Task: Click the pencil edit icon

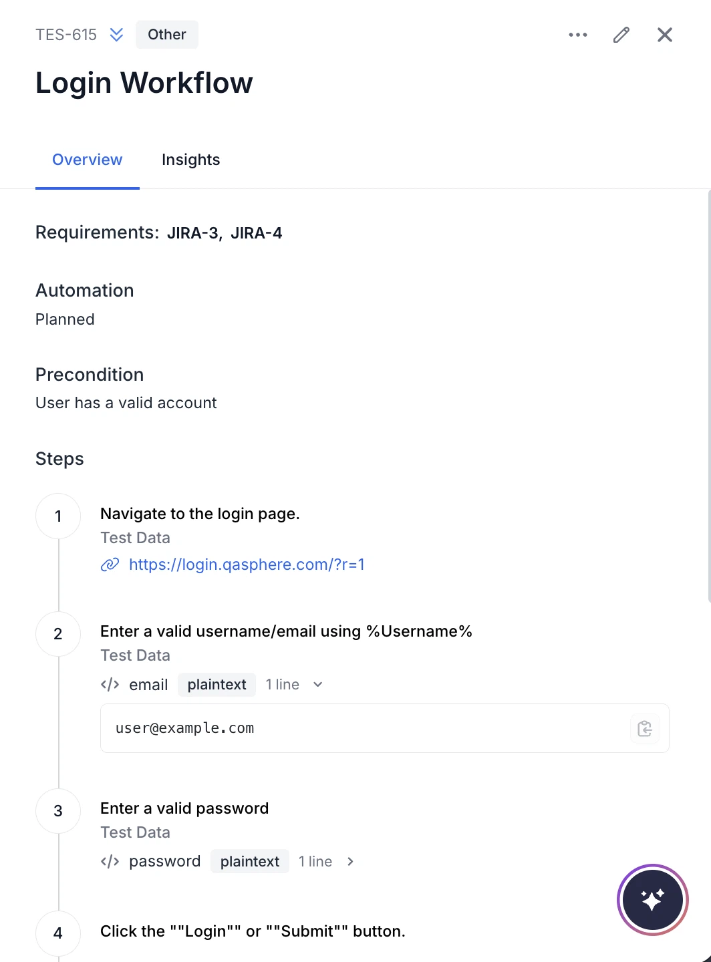Action: (x=621, y=35)
